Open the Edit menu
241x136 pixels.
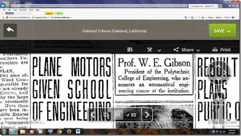pyautogui.click(x=9, y=10)
